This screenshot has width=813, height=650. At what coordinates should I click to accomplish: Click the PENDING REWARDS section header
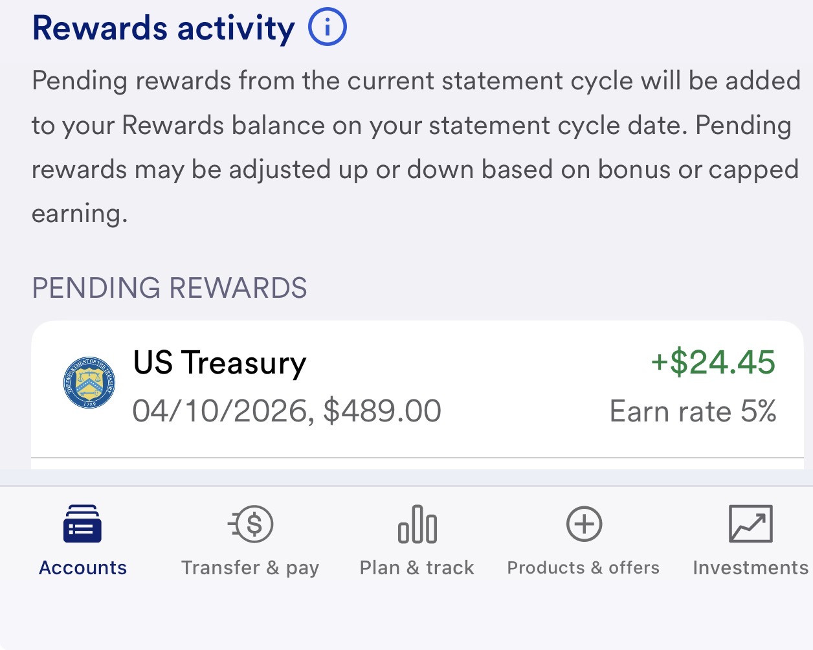(170, 288)
